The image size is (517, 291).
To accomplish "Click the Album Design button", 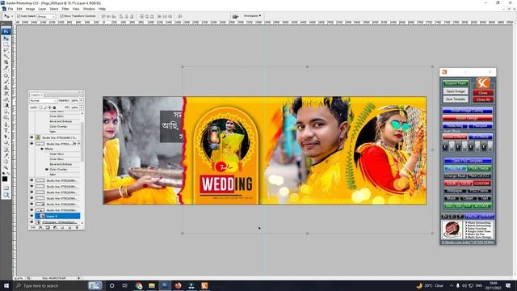I will 468,118.
